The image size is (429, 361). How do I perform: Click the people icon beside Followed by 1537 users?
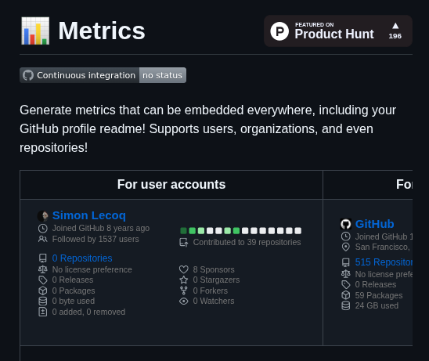43,239
